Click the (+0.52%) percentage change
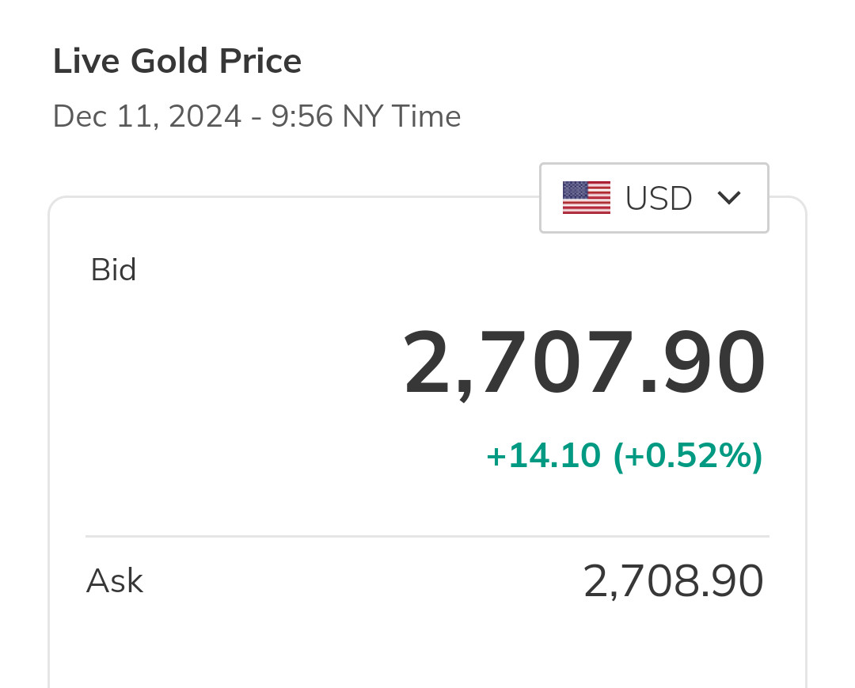This screenshot has height=688, width=855. (688, 456)
